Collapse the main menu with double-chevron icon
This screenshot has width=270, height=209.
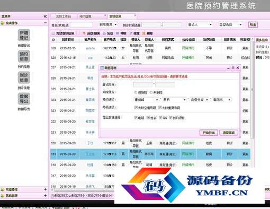pos(45,16)
